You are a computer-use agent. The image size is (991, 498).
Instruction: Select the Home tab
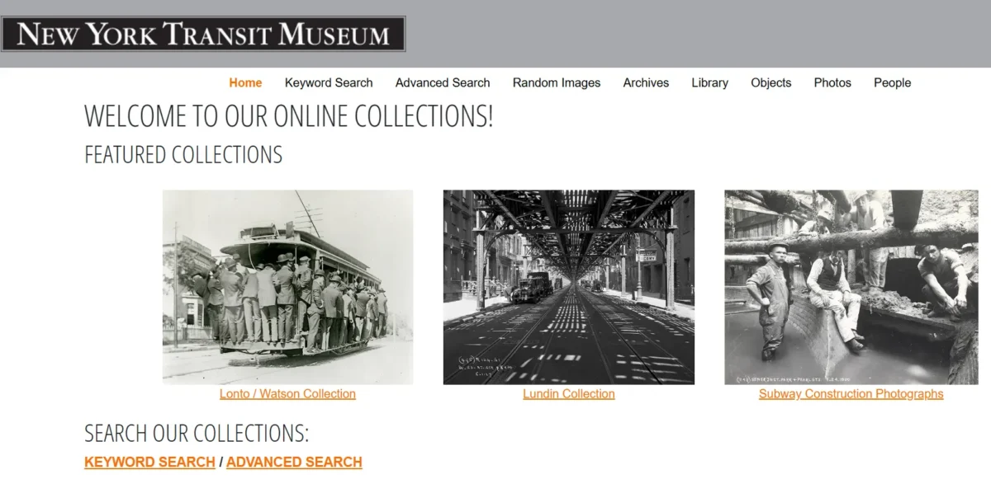pos(245,82)
